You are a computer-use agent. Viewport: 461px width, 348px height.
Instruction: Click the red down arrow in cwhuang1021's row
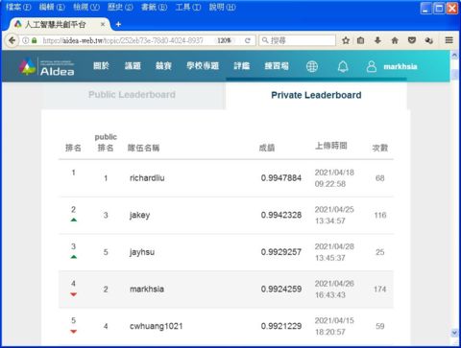coord(74,332)
